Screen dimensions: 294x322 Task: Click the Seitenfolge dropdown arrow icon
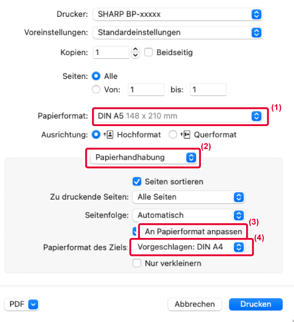pyautogui.click(x=239, y=215)
